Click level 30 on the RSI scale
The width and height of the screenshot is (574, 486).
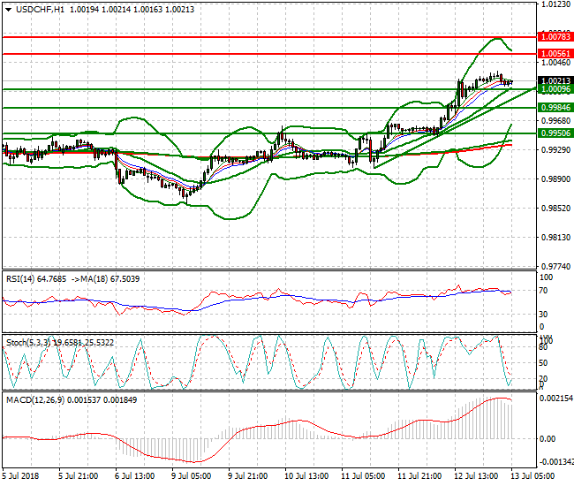544,315
